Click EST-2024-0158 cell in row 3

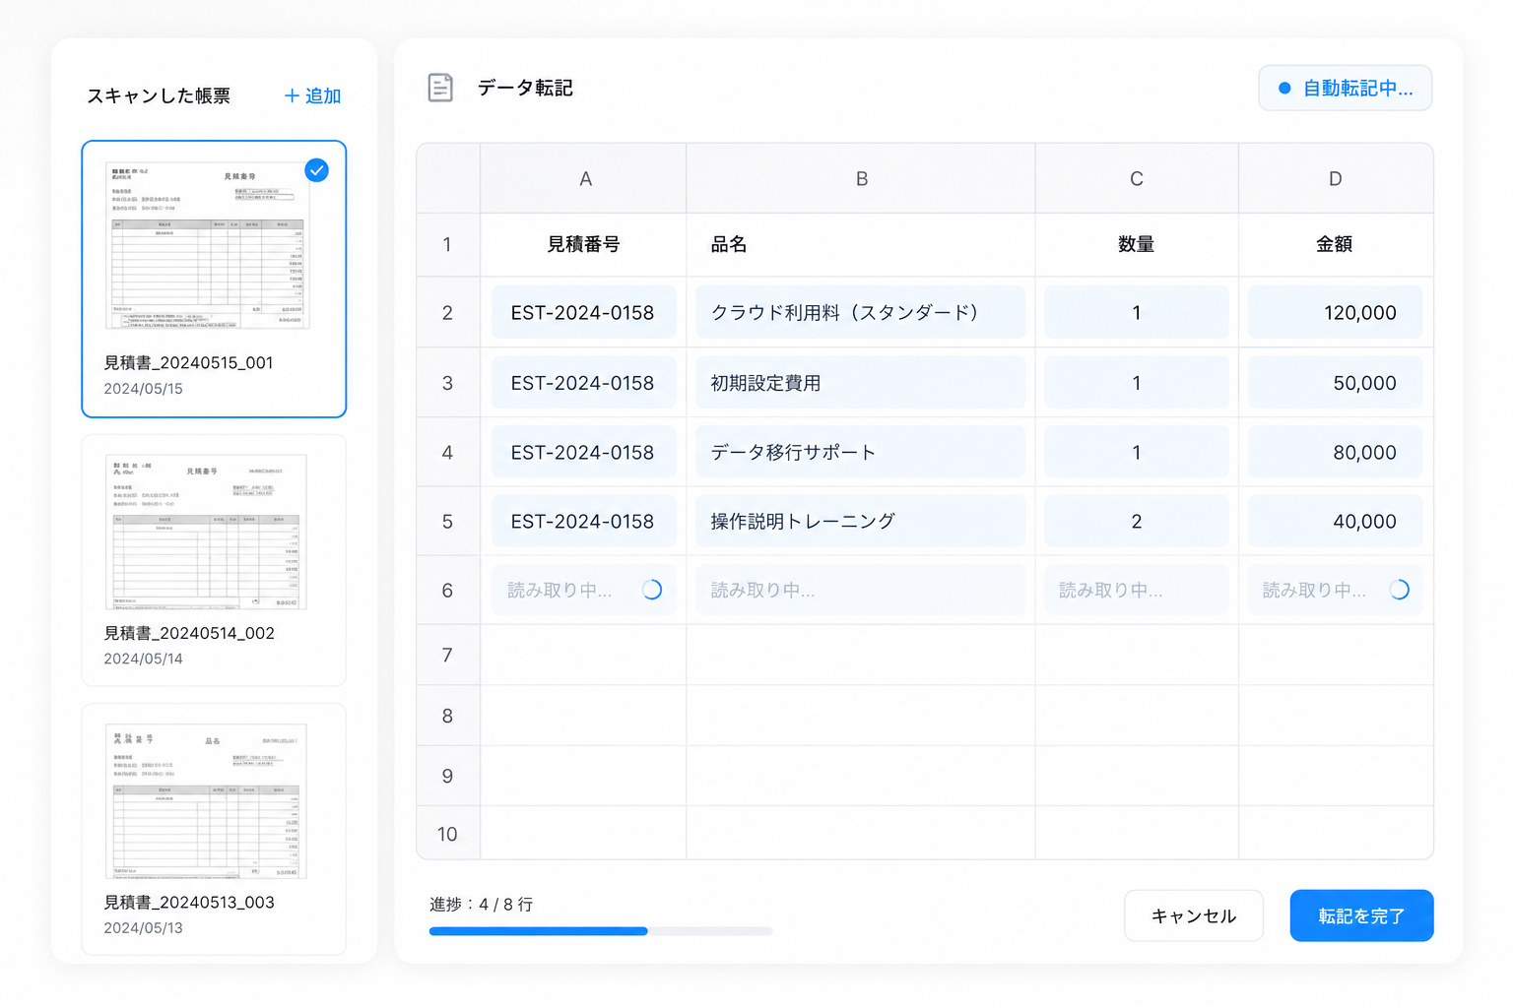(x=584, y=383)
